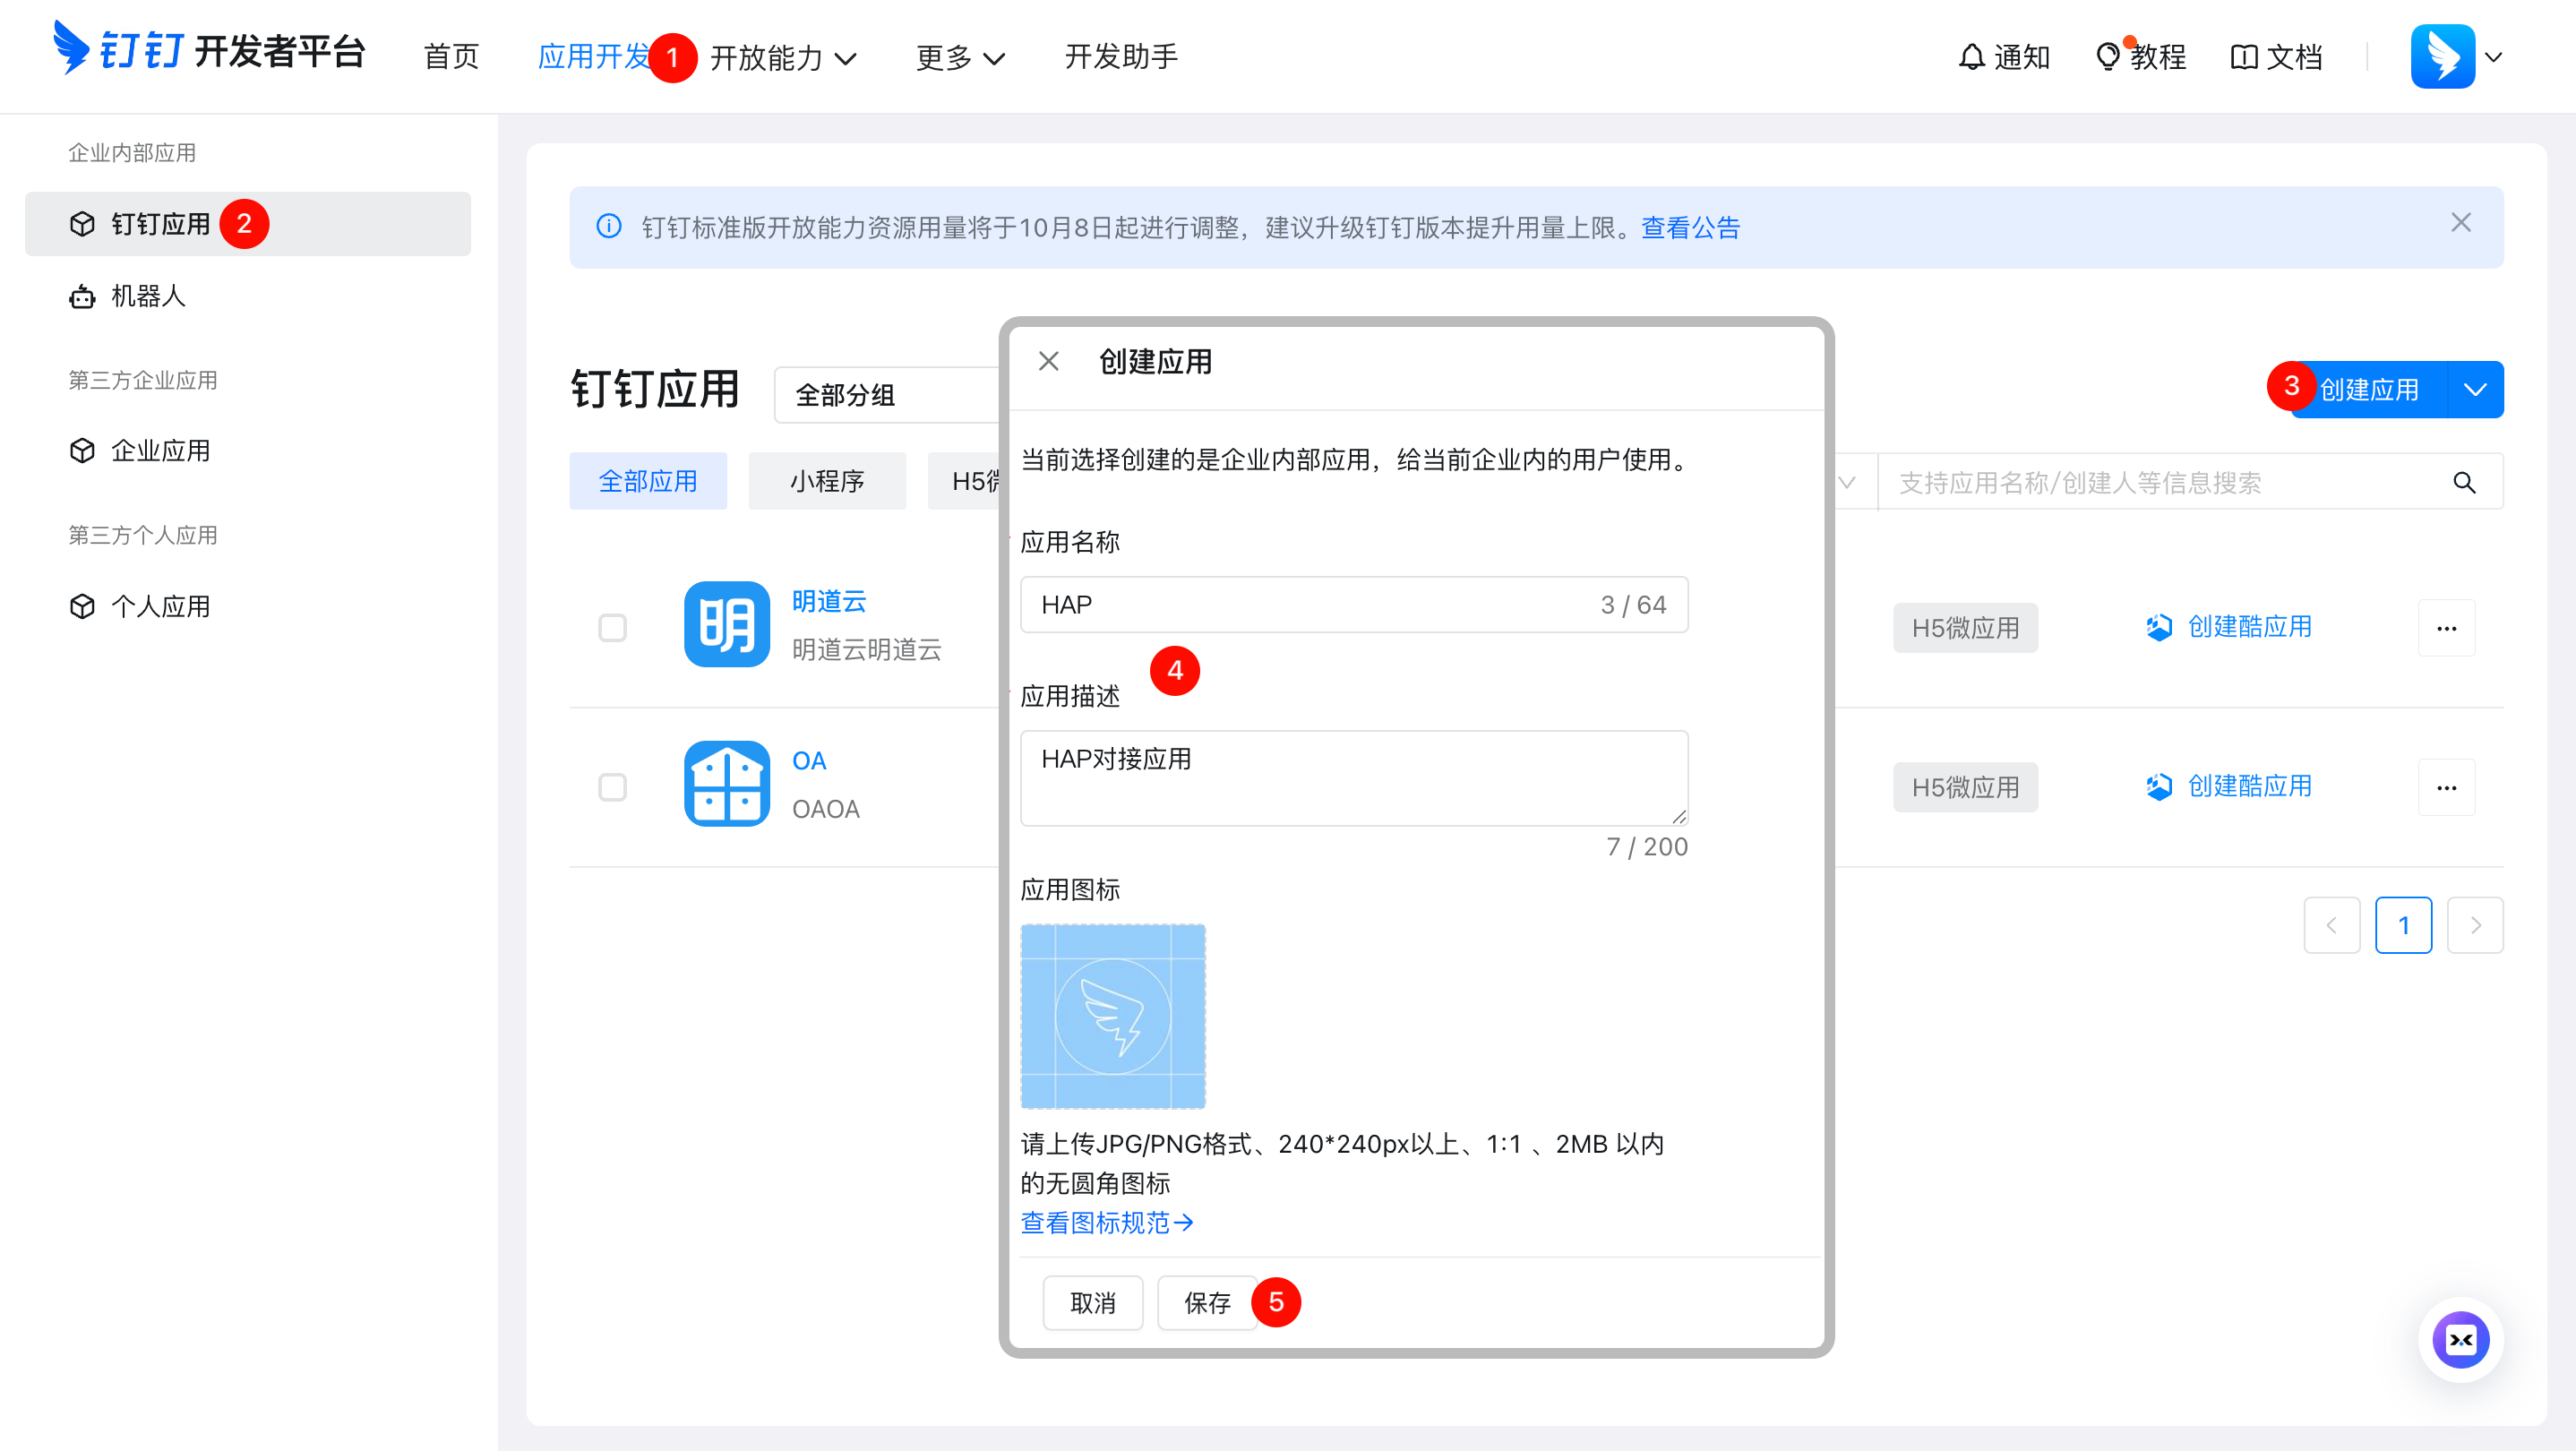Tick the 明道云 row checkbox
Screen dimensions: 2576x1451
tap(612, 628)
